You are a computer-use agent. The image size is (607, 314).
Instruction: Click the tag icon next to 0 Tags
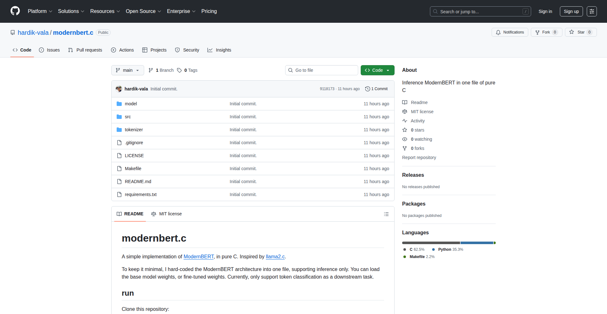pos(179,70)
